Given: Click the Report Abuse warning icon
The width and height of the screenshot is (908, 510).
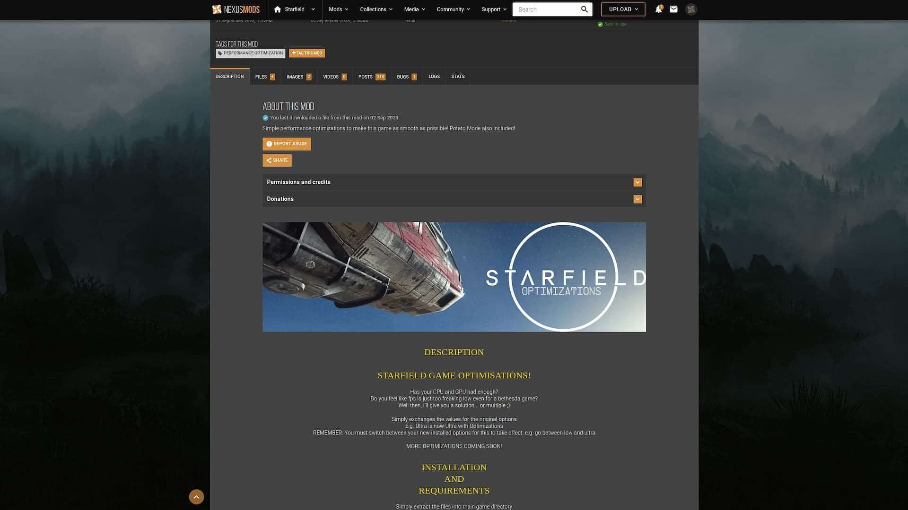Looking at the screenshot, I should click(269, 144).
